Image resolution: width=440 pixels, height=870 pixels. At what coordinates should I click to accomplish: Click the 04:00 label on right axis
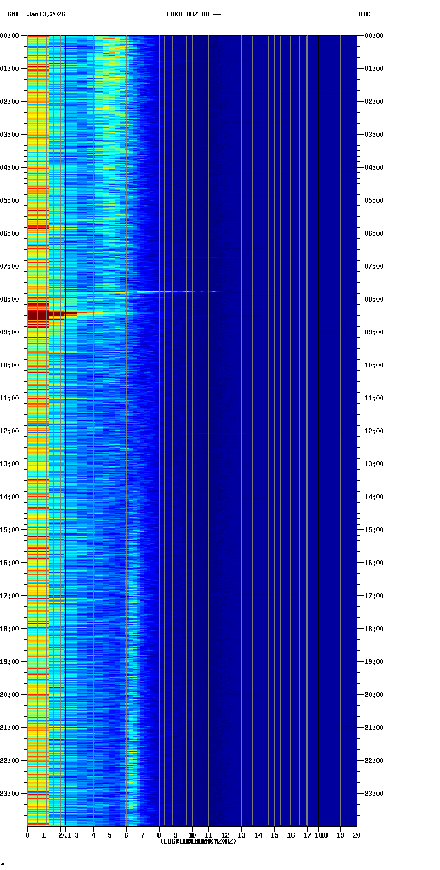[x=374, y=168]
